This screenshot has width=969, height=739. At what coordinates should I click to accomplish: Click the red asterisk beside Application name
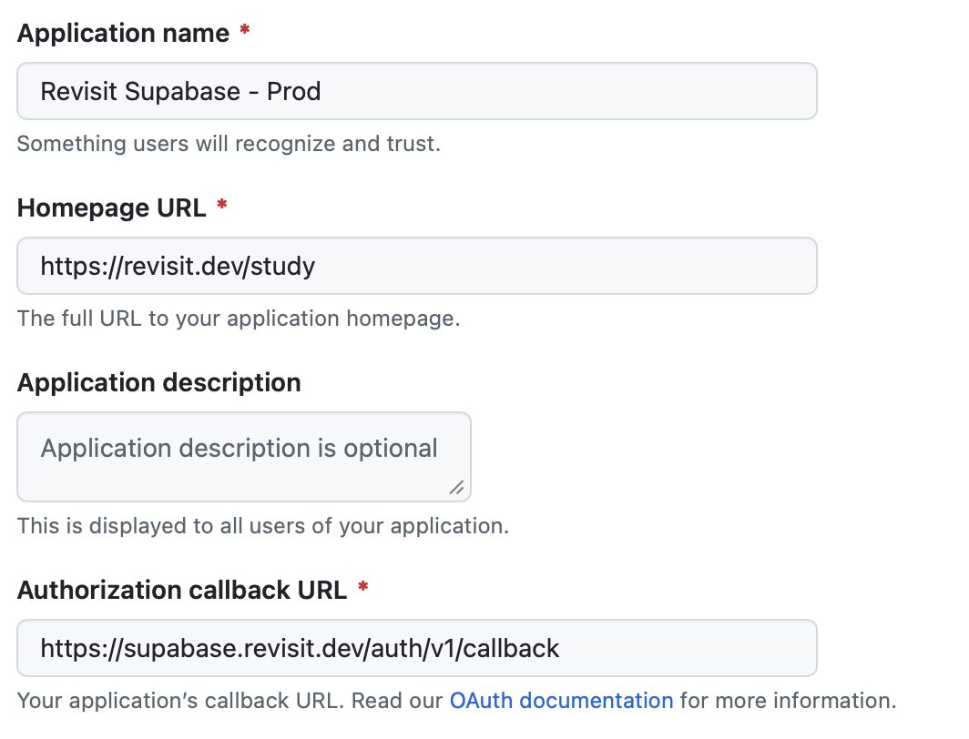[x=244, y=33]
